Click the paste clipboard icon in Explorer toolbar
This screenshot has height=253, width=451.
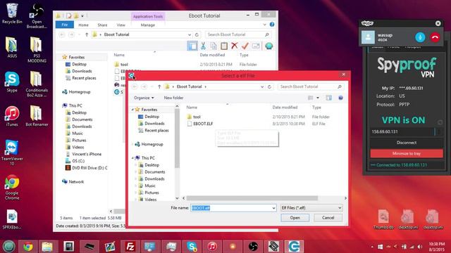224,46
